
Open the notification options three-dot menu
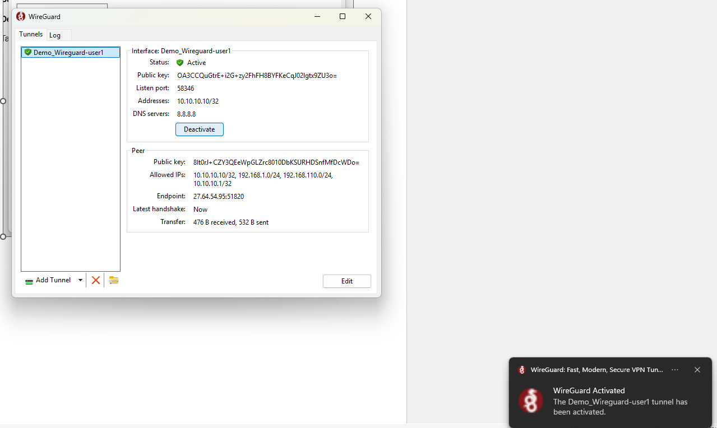(x=675, y=370)
